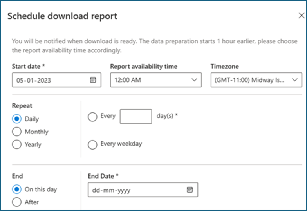The image size is (307, 211).
Task: Select the Every day(s) radio button
Action: tap(92, 117)
